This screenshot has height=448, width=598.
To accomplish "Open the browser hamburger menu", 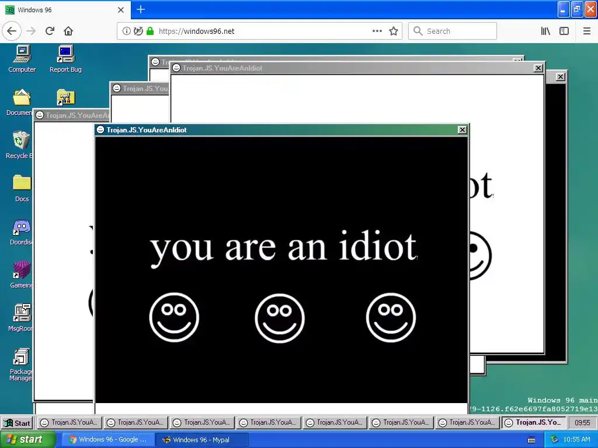I will pos(587,31).
